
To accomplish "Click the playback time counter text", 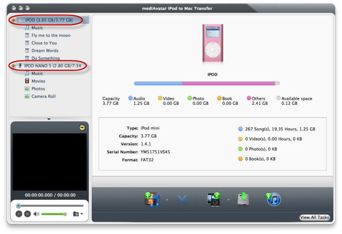I will click(50, 195).
